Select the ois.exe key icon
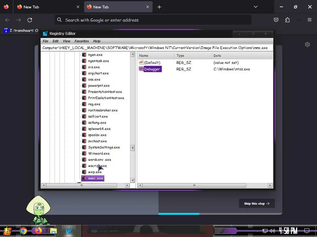 [84, 67]
